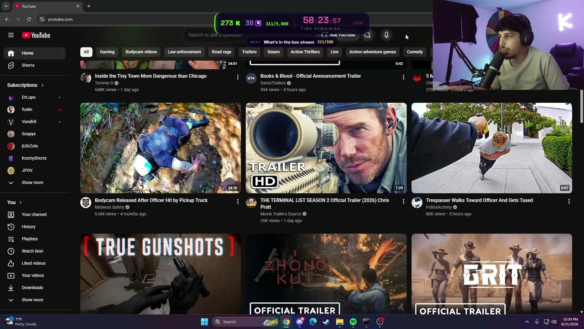Select the Action-adventure games filter chip
Image resolution: width=584 pixels, height=329 pixels.
(372, 52)
